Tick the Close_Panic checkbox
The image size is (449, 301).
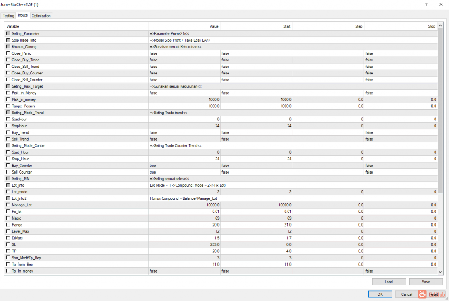pyautogui.click(x=8, y=53)
